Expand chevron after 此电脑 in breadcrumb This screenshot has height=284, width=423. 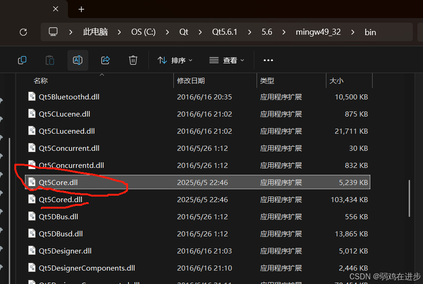coord(119,32)
